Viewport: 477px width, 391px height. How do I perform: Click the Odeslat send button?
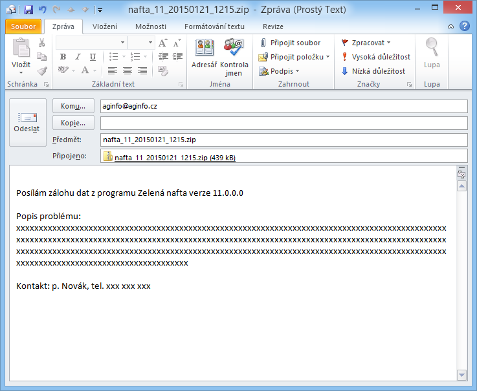coord(27,122)
